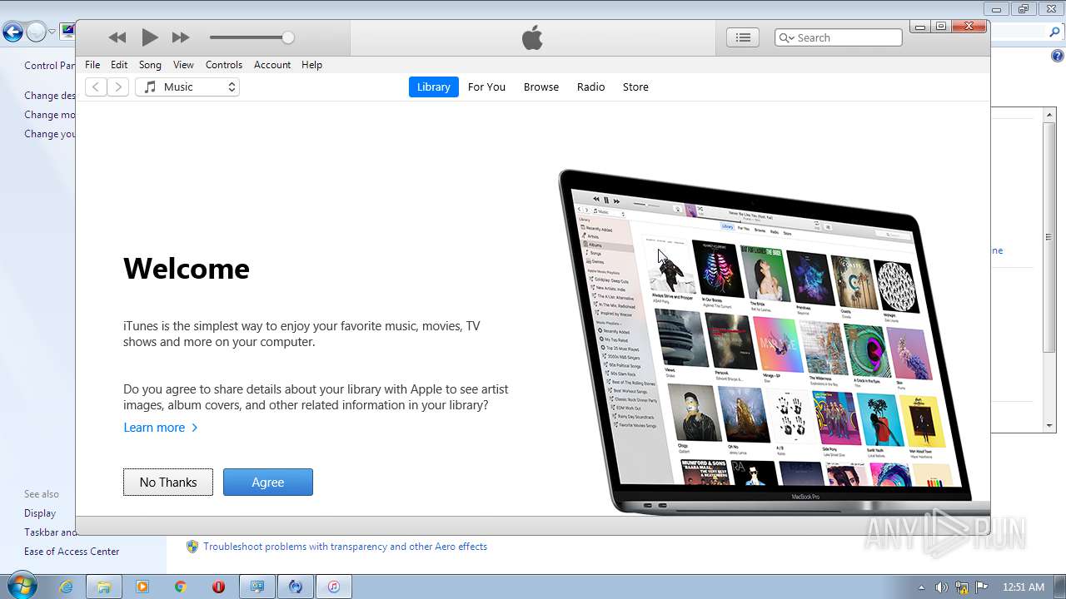Switch to the Radio tab
This screenshot has height=599, width=1066.
(591, 87)
